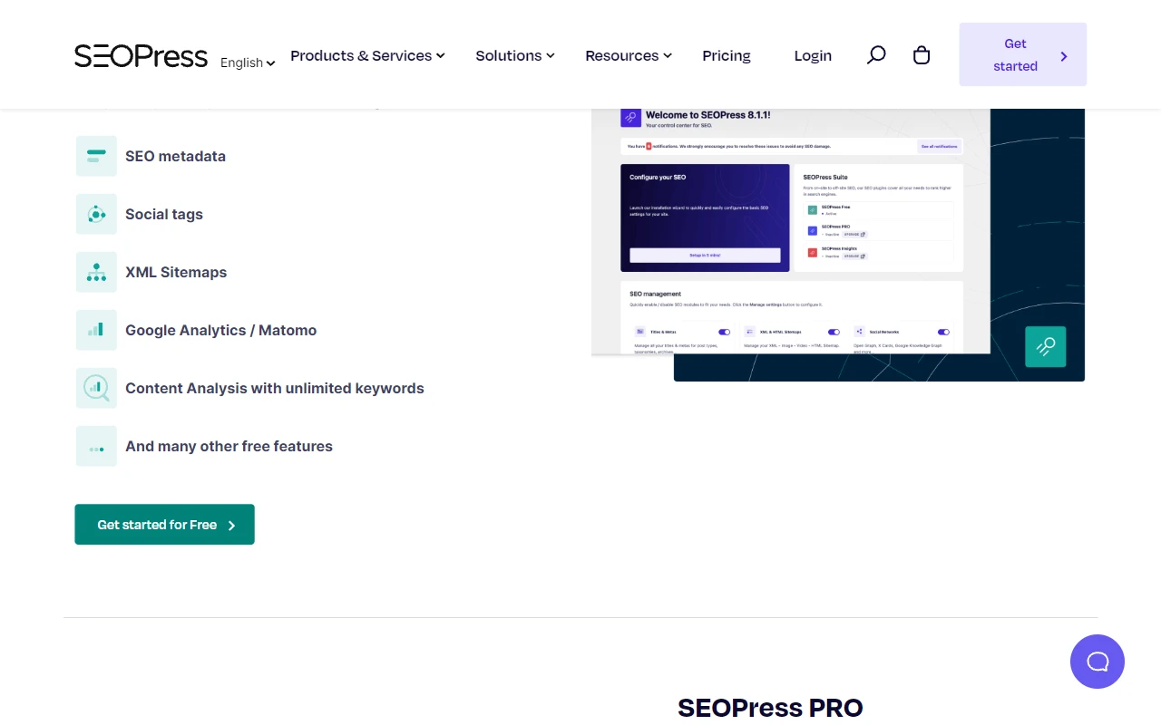The height and width of the screenshot is (725, 1161).
Task: Open the shopping bag cart
Action: [922, 55]
